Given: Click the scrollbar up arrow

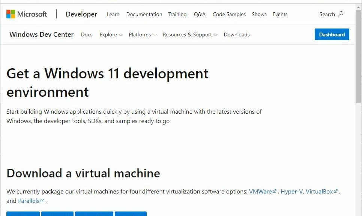Looking at the screenshot, I should (x=358, y=7).
